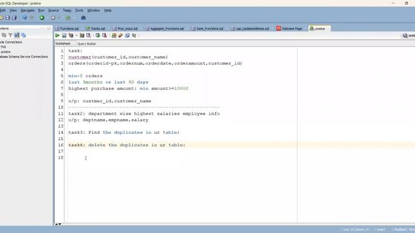
Task: Select the pratice connection tree node
Action: 6,52
